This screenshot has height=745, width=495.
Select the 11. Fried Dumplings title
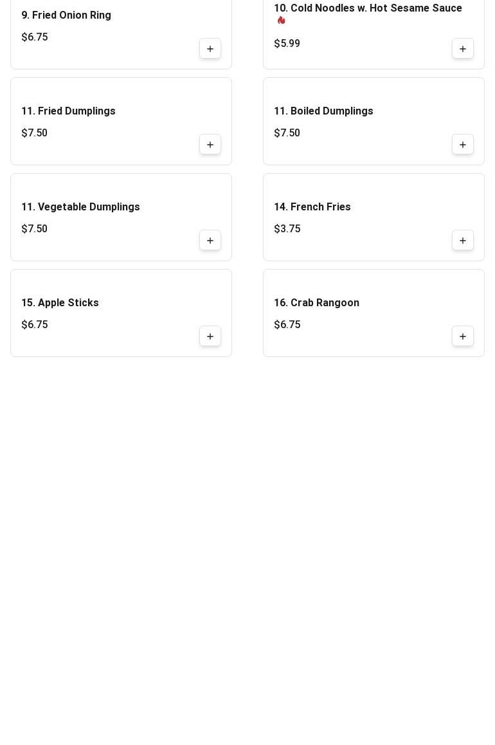point(68,111)
